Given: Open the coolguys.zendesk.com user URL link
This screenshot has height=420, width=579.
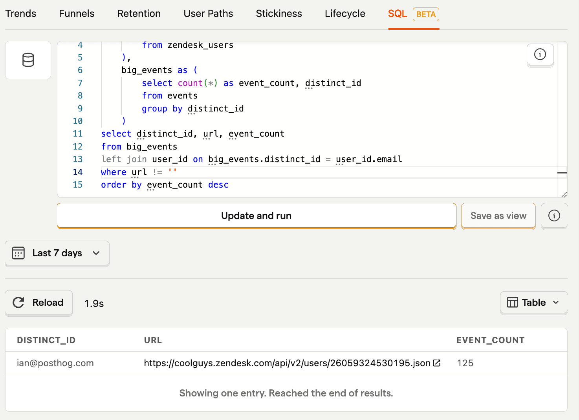Looking at the screenshot, I should click(287, 363).
